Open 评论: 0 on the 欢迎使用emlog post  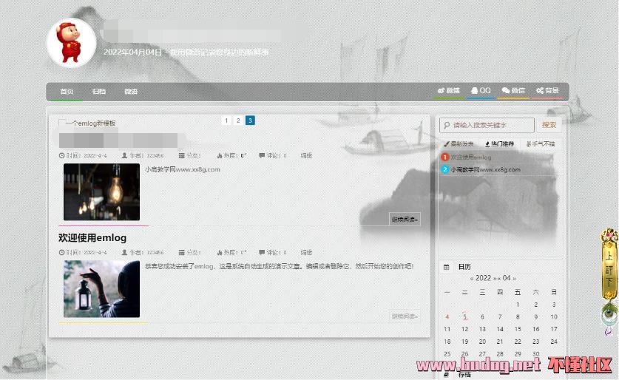(273, 253)
